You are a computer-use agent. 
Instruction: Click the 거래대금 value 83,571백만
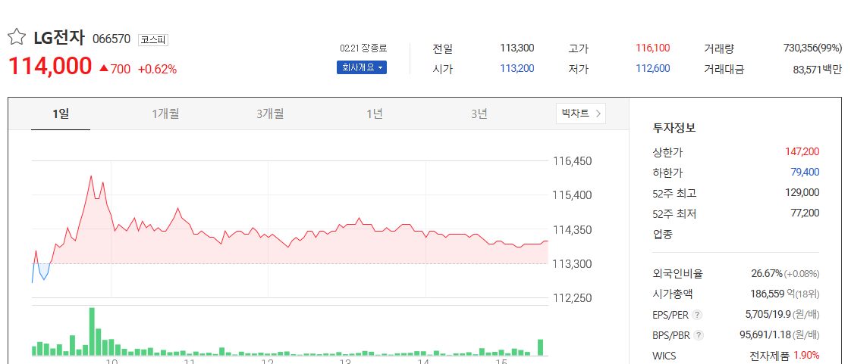(818, 69)
